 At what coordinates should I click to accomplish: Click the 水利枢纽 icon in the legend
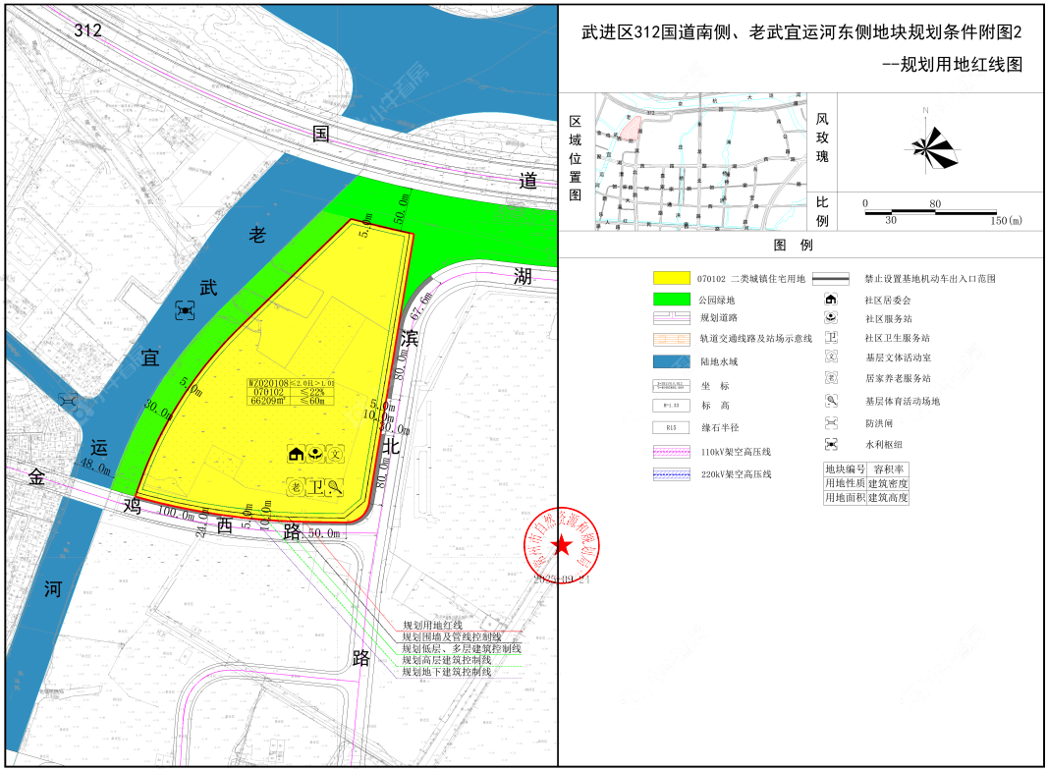831,444
